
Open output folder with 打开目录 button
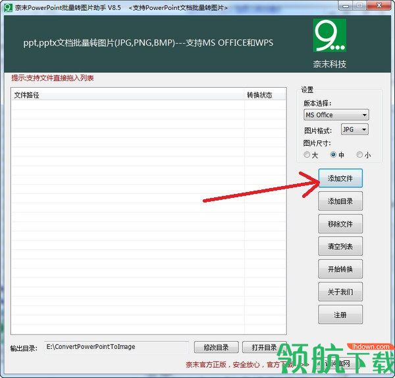click(x=264, y=348)
